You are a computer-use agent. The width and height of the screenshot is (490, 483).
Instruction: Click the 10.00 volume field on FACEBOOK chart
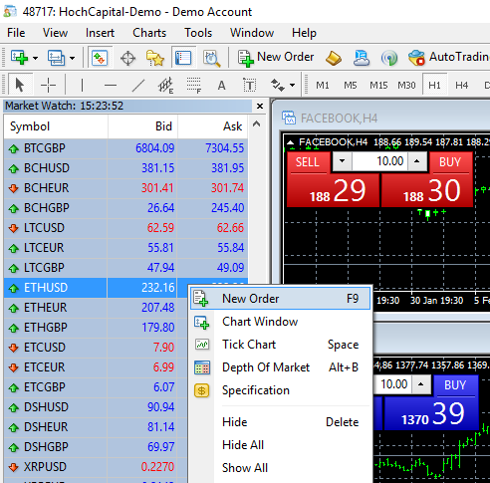point(379,161)
